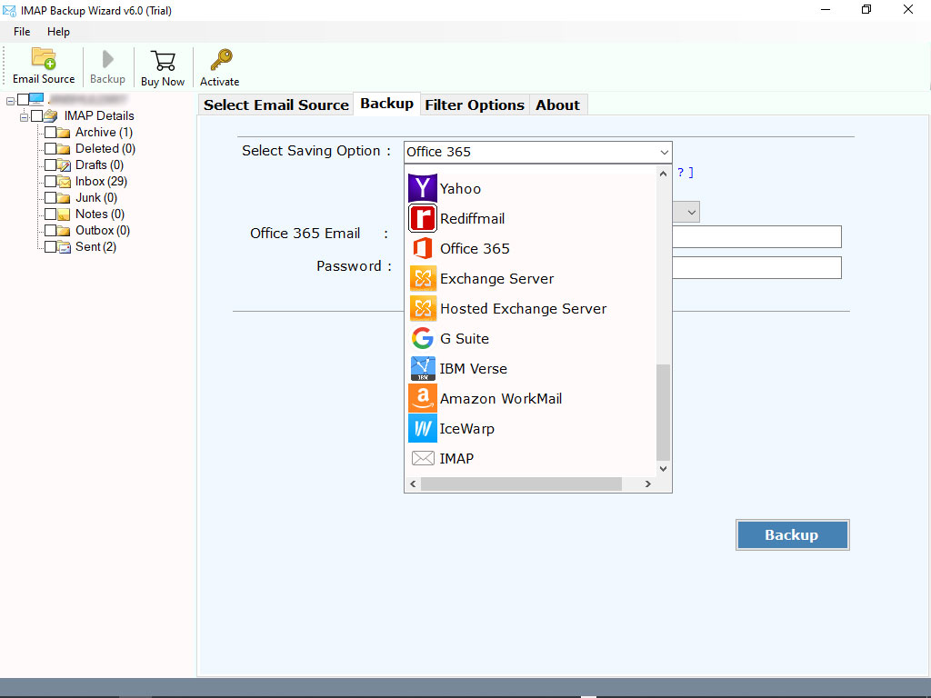Open the Help menu
931x698 pixels.
tap(58, 32)
